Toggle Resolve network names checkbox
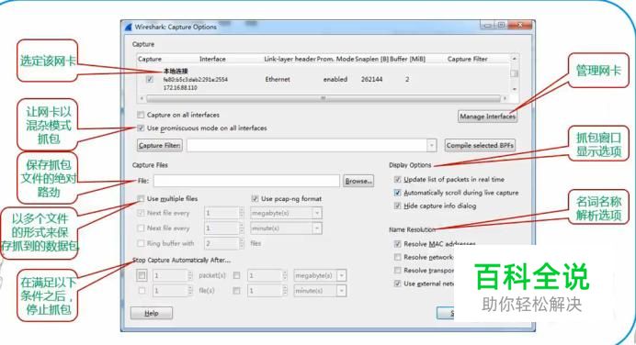 tap(397, 257)
